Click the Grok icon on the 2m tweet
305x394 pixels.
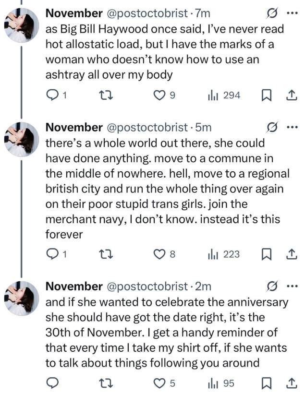coord(272,287)
